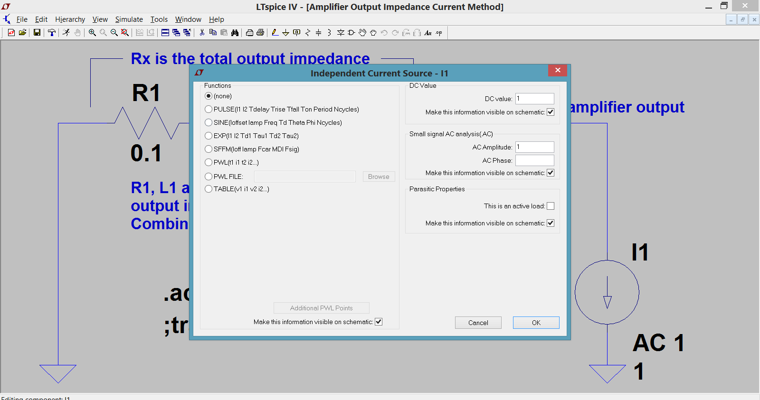Select the Label Net tool
Image resolution: width=760 pixels, height=400 pixels.
[x=296, y=33]
